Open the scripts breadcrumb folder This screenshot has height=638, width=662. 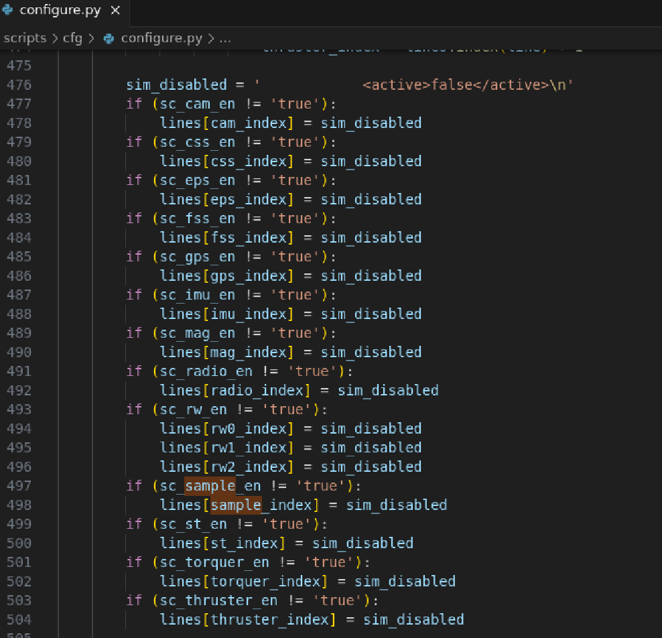coord(25,38)
